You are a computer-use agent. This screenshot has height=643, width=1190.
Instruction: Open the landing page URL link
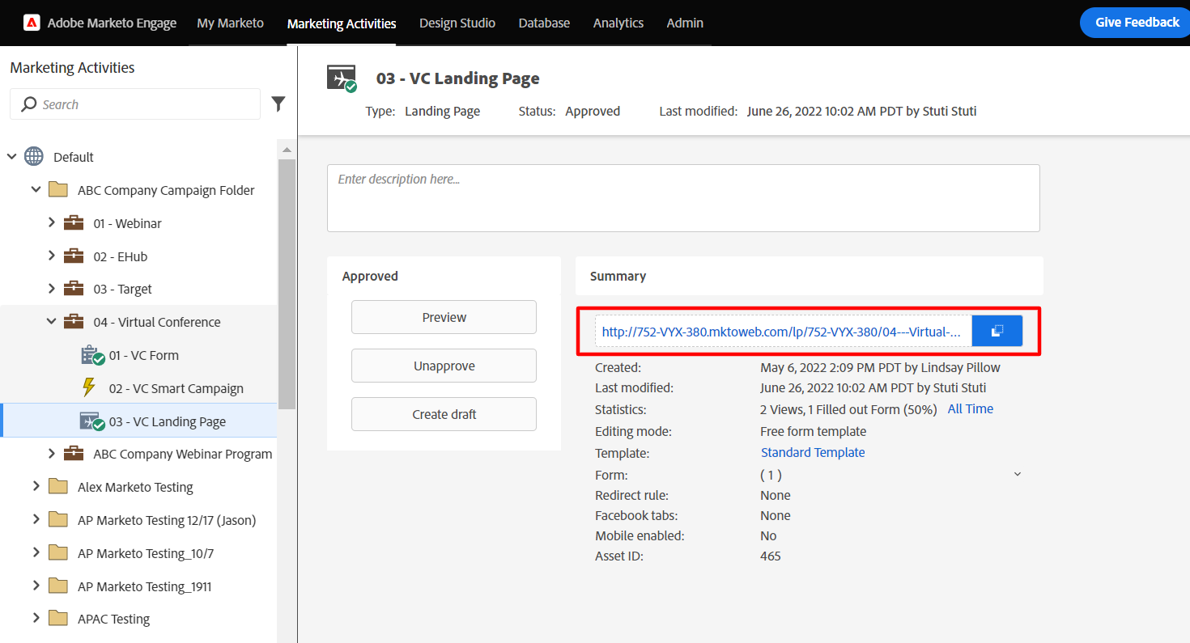781,332
